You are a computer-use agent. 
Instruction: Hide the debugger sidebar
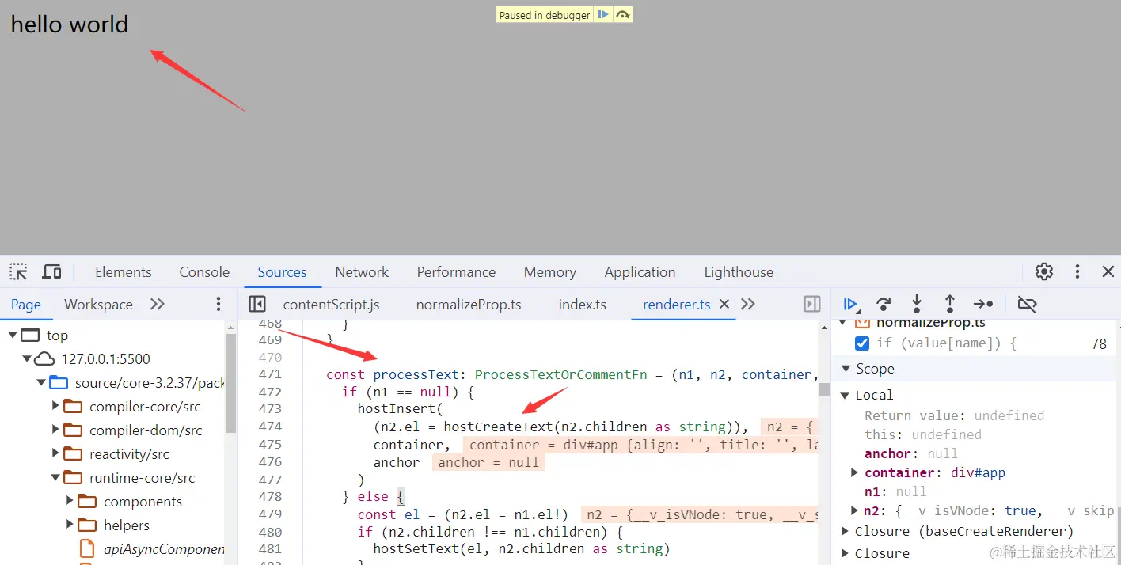(x=811, y=304)
